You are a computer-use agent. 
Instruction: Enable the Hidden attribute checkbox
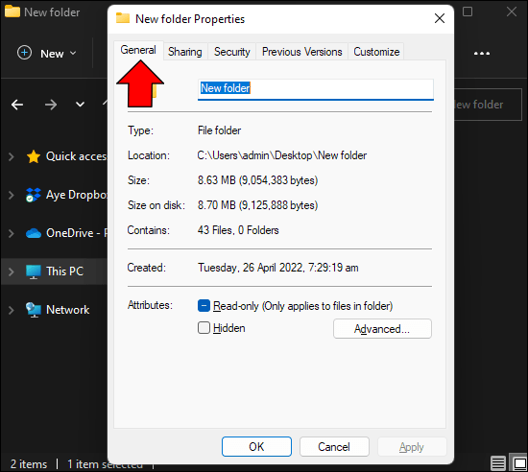[204, 328]
